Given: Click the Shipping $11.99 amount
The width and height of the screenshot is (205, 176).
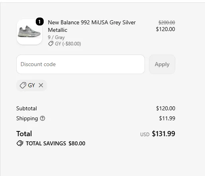Looking at the screenshot, I should pos(167,118).
